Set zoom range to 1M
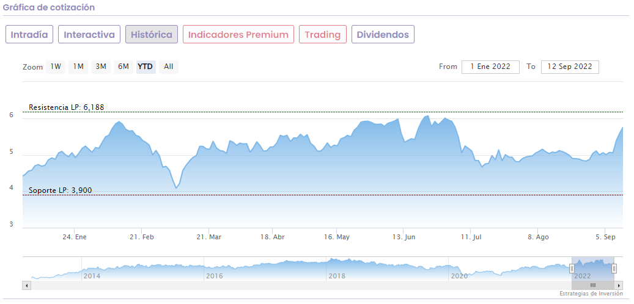Viewport: 634px width, 304px height. coord(78,67)
